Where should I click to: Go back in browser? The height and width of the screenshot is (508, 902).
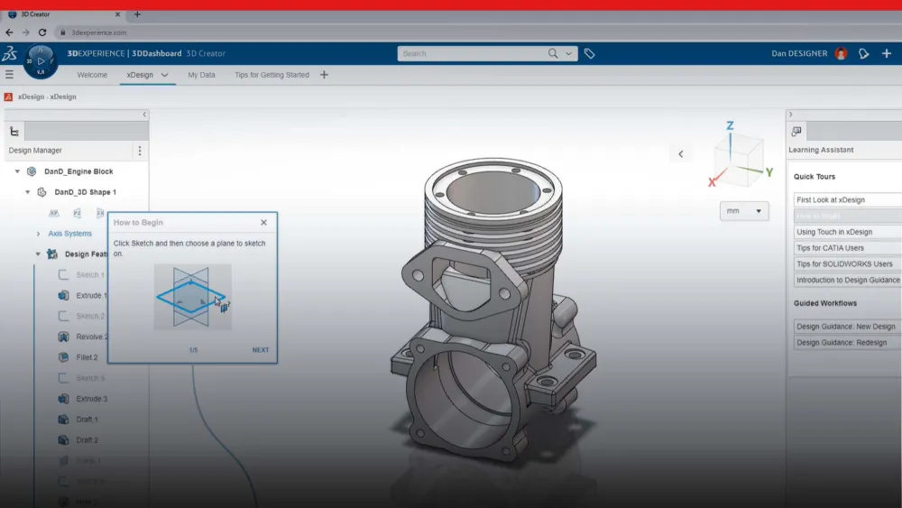click(x=9, y=32)
